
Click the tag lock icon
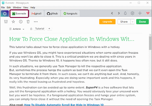point(31,29)
